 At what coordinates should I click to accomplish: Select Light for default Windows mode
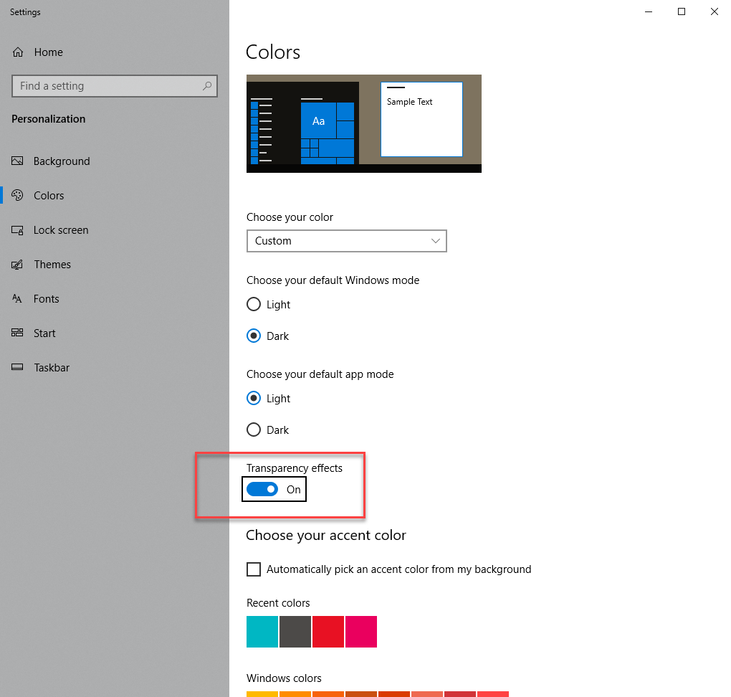[254, 305]
